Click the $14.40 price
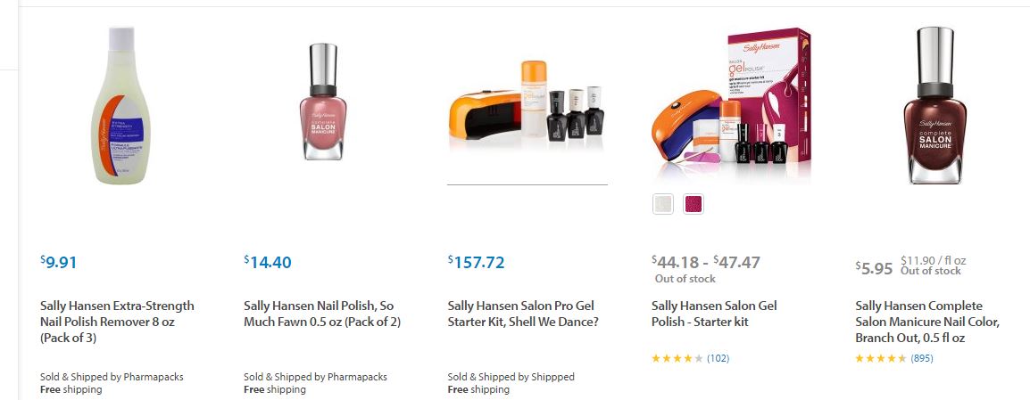The image size is (1030, 400). (267, 262)
